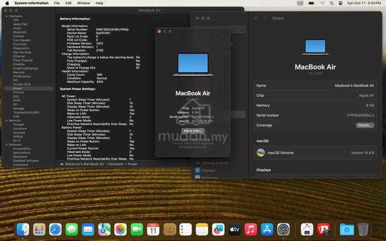This screenshot has width=386, height=241.
Task: Open the Photos app in the Dock
Action: pos(121,229)
